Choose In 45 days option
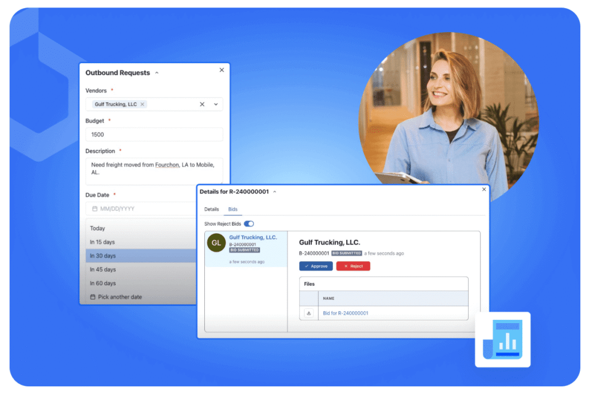This screenshot has height=395, width=589. point(141,269)
